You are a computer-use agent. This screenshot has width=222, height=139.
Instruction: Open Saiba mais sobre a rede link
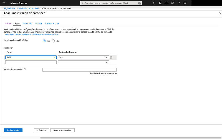click(x=31, y=34)
